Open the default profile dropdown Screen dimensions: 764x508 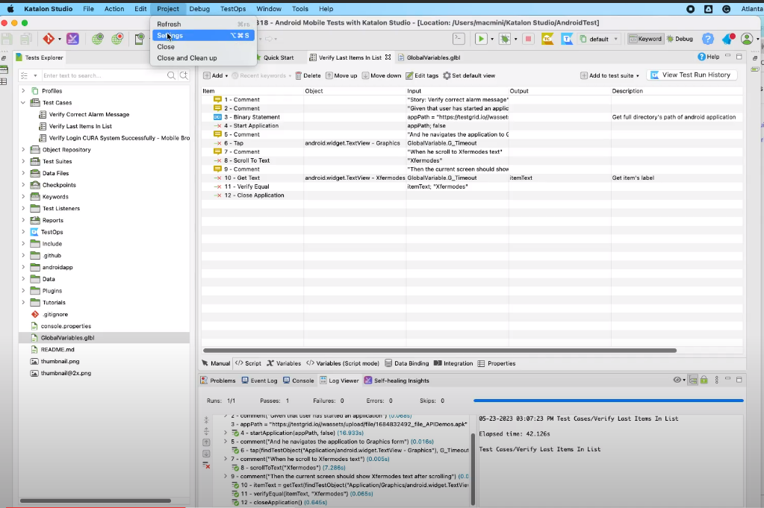coord(599,39)
